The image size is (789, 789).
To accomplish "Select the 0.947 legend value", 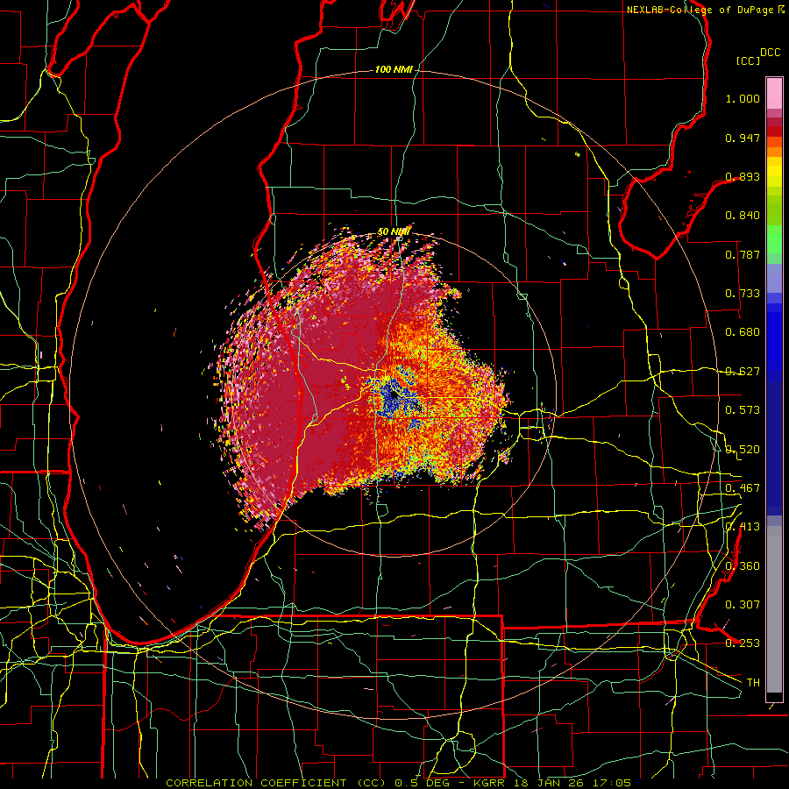I will point(743,138).
